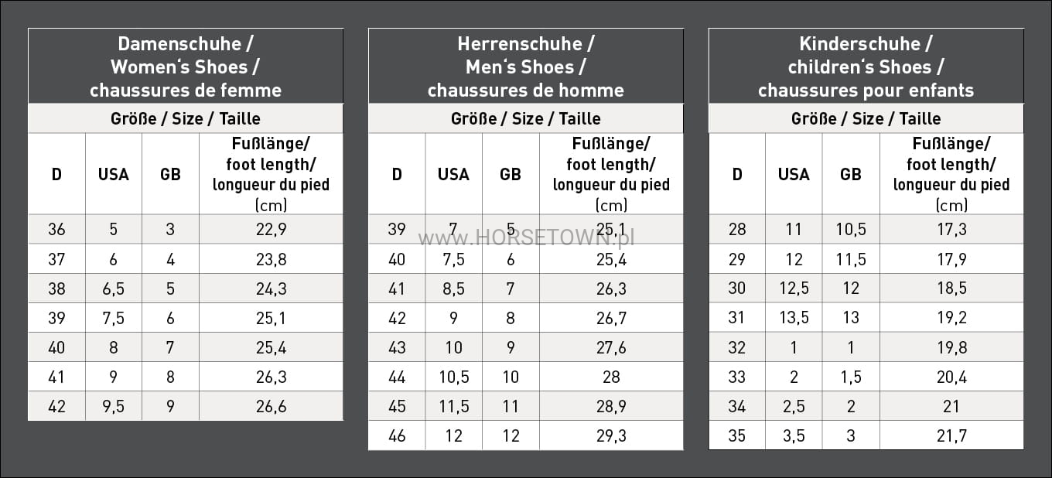Select USA size 10,5 in men's table

pyautogui.click(x=453, y=377)
